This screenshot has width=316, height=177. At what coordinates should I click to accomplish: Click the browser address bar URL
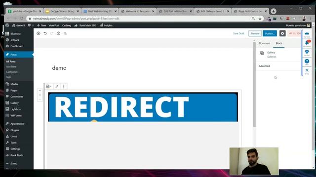(x=76, y=19)
